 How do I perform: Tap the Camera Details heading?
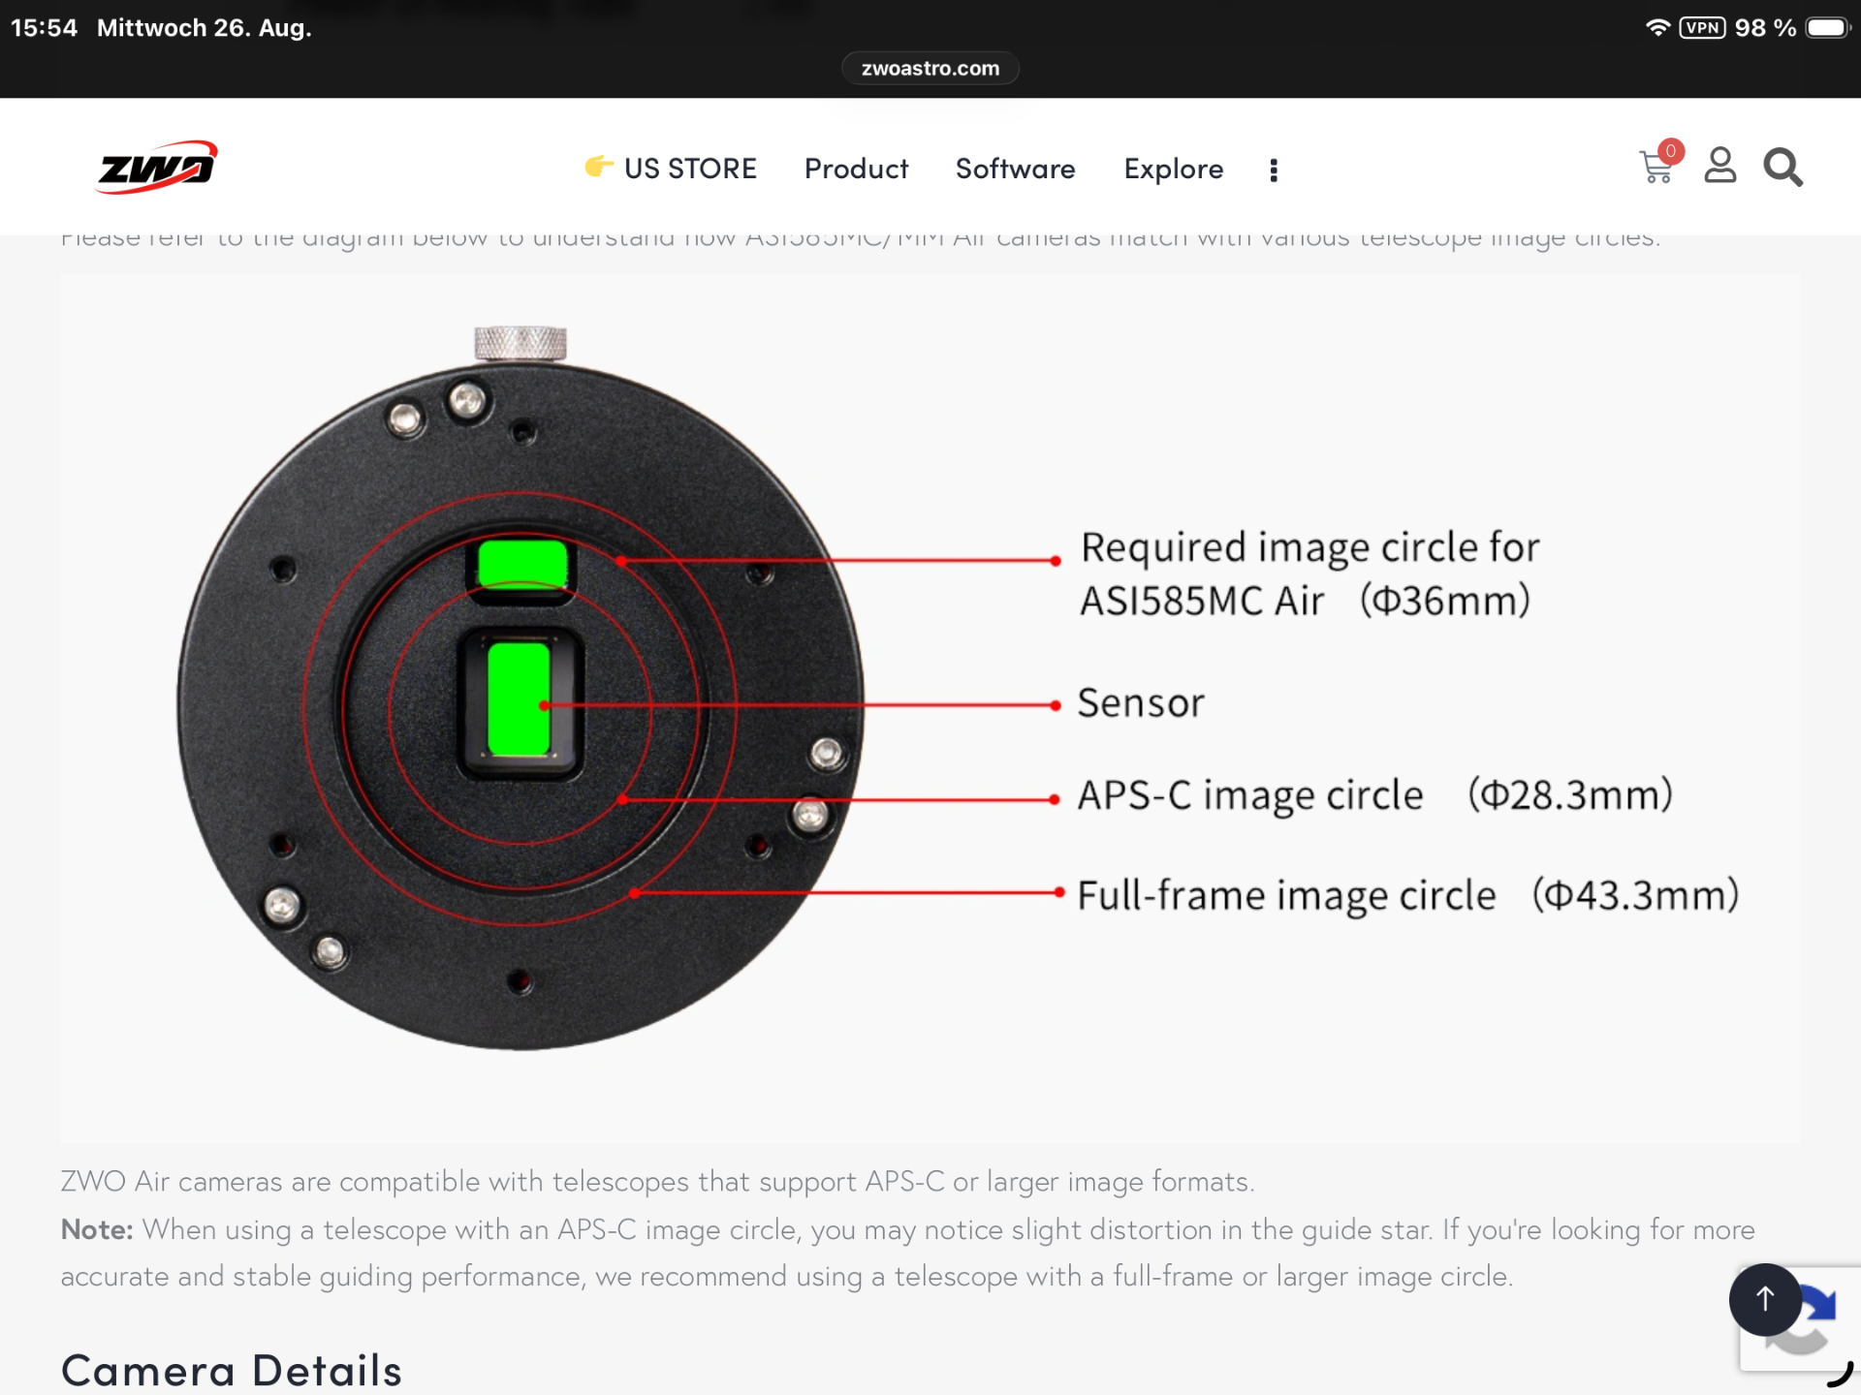click(x=231, y=1370)
